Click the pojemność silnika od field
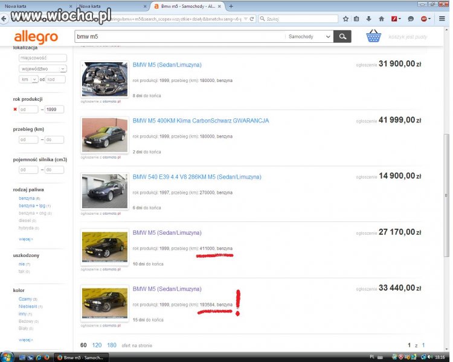453x362 pixels. pyautogui.click(x=28, y=170)
